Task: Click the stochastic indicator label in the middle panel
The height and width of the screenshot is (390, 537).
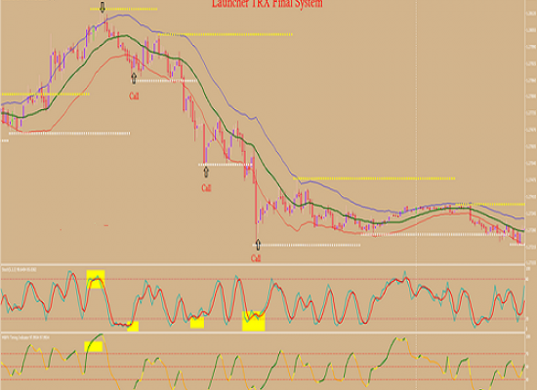Action: pyautogui.click(x=20, y=269)
